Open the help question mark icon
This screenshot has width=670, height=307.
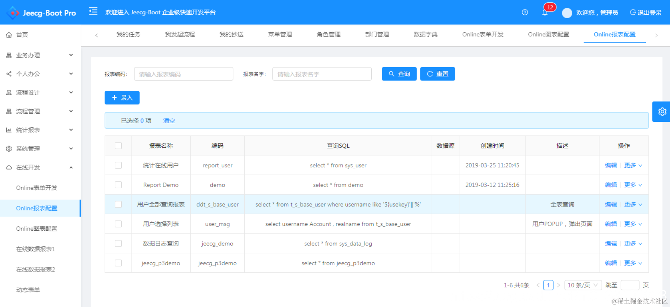pos(525,12)
